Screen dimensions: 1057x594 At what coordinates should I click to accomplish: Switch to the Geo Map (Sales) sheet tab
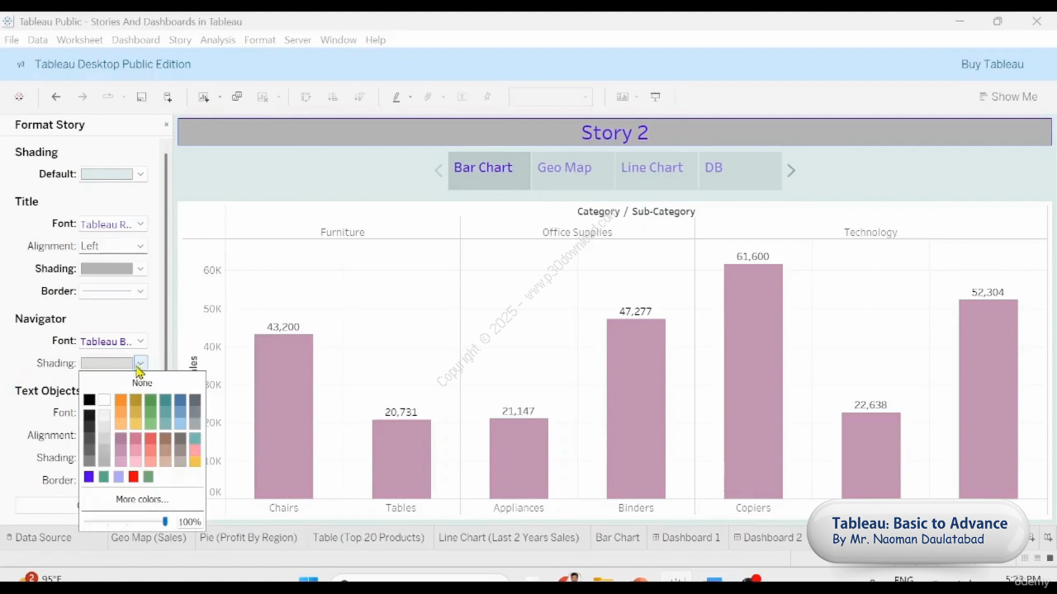149,537
